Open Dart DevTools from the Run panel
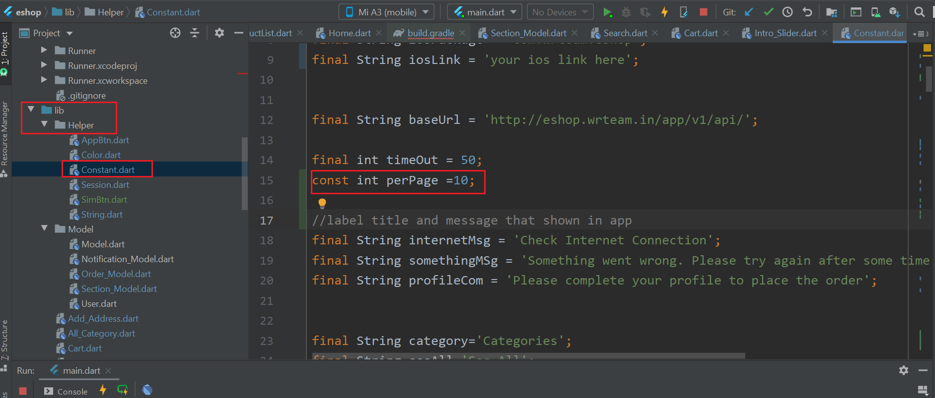 147,390
